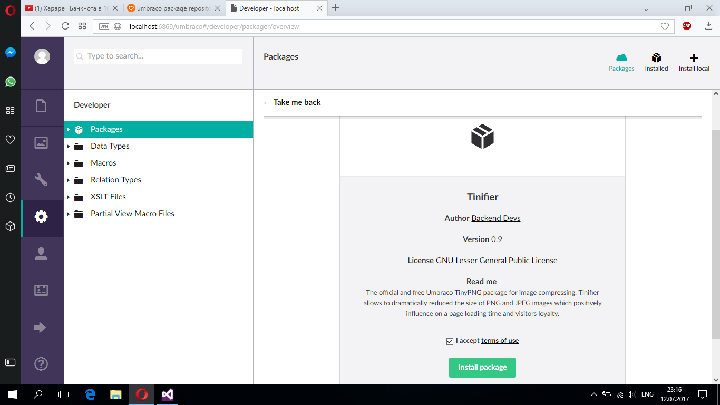Click the Type to search field
720x405 pixels.
tap(158, 56)
